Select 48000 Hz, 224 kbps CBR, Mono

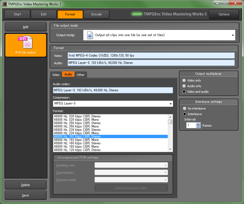pos(111,133)
